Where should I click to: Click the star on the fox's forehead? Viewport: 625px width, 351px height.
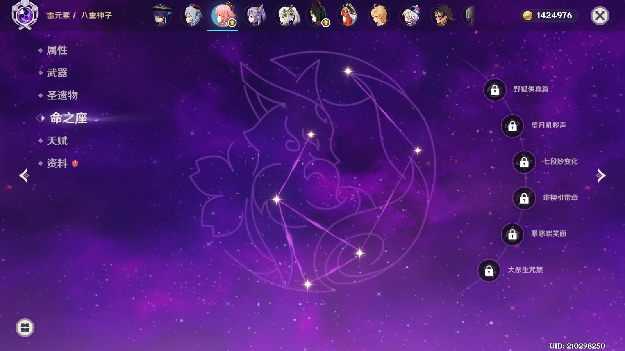(x=311, y=135)
